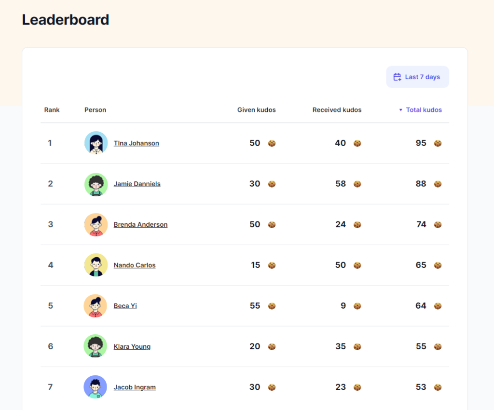Image resolution: width=494 pixels, height=410 pixels.
Task: Click cookie icon beside Brenda's given 50
Action: [x=272, y=224]
